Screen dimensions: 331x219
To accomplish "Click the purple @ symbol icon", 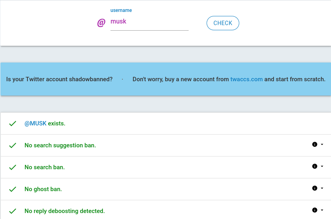I will (x=101, y=23).
